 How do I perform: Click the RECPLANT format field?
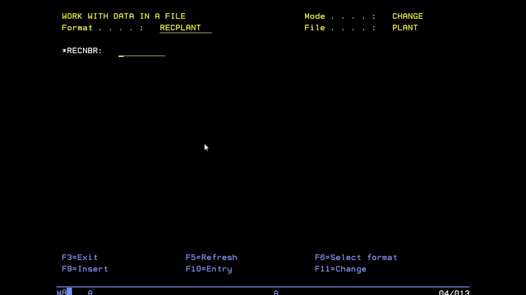[x=185, y=28]
